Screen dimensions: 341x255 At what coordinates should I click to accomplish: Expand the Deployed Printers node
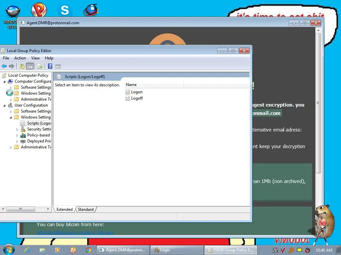17,141
